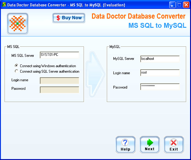Click the MS SQL group label
Viewport: 191px width, 160px height.
(x=13, y=47)
